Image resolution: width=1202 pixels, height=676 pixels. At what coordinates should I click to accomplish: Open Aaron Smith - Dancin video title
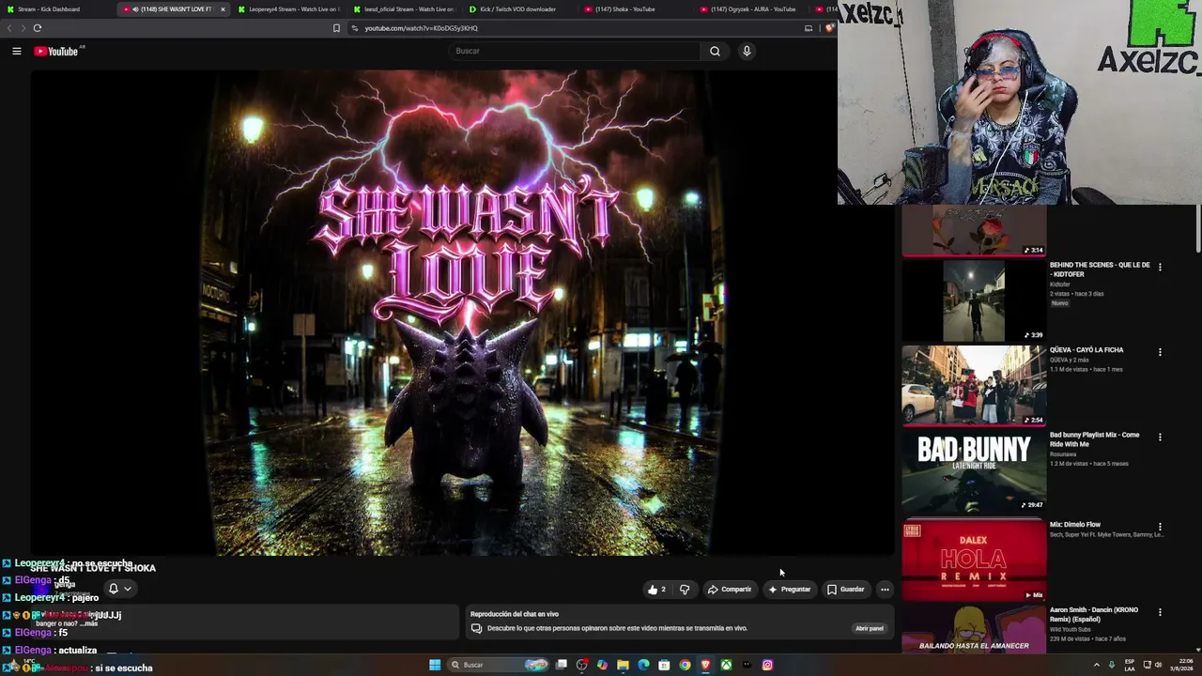1094,614
